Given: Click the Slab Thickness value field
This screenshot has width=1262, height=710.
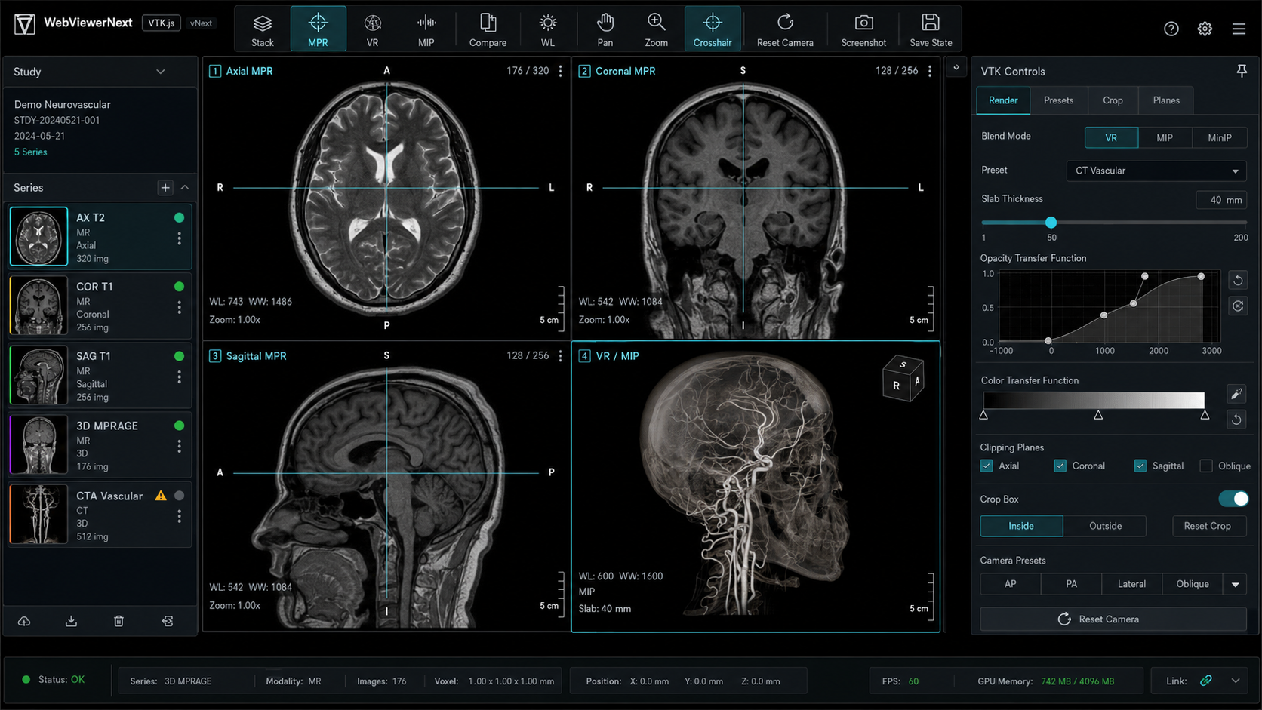Looking at the screenshot, I should [1221, 200].
